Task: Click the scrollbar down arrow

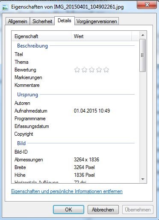Action: click(143, 179)
